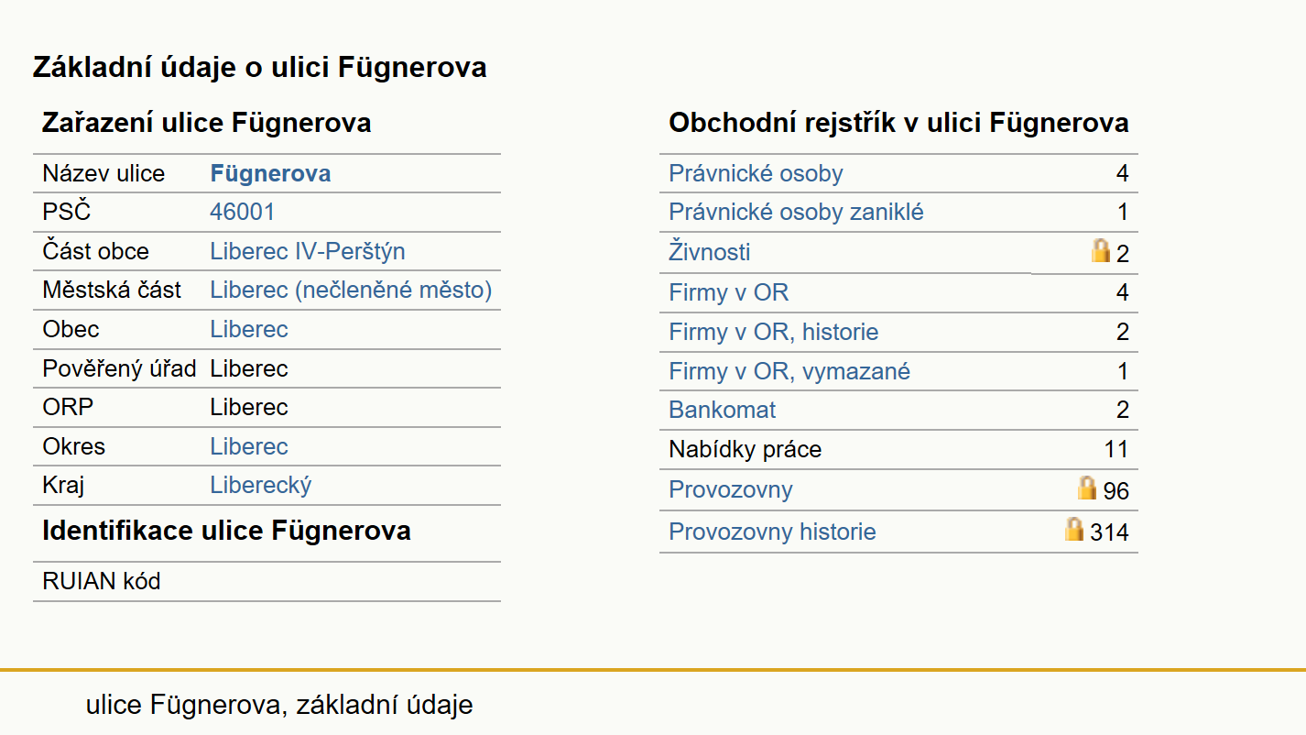This screenshot has height=735, width=1306.
Task: Open the Bankomat link
Action: (723, 410)
